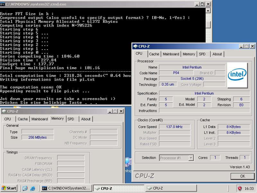This screenshot has height=193, width=257.
Task: Click cmd.exe icon in console title bar
Action: [x=2, y=4]
